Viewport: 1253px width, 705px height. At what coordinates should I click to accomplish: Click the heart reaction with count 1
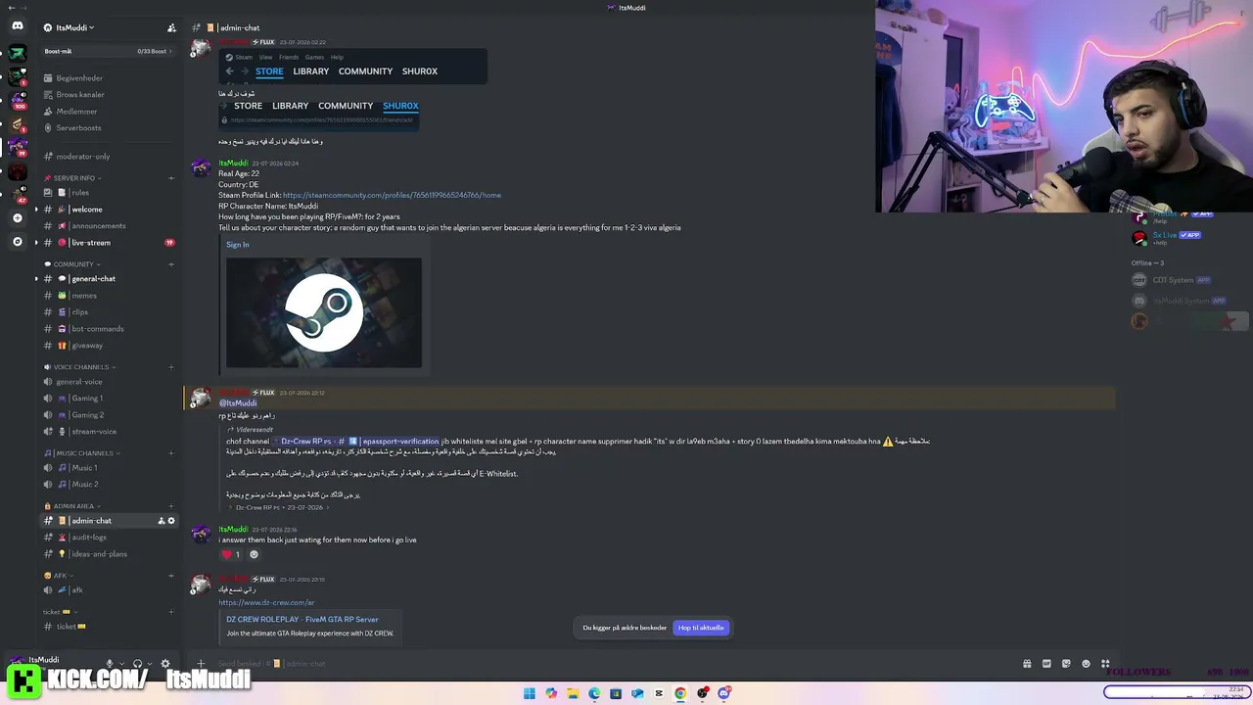click(231, 554)
